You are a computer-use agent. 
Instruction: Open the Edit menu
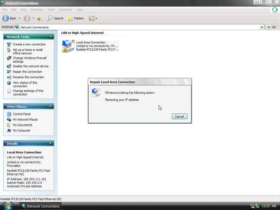point(14,10)
